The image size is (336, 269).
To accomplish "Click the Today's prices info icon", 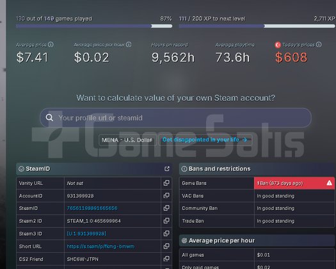I will [319, 44].
